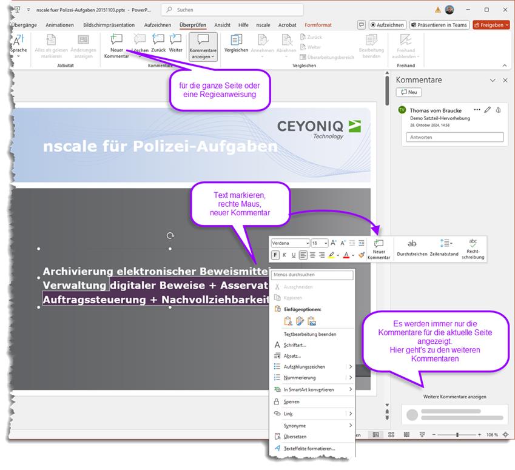Viewport: 515px width, 470px height.
Task: Click the warning triangle in title bar
Action: [x=438, y=10]
